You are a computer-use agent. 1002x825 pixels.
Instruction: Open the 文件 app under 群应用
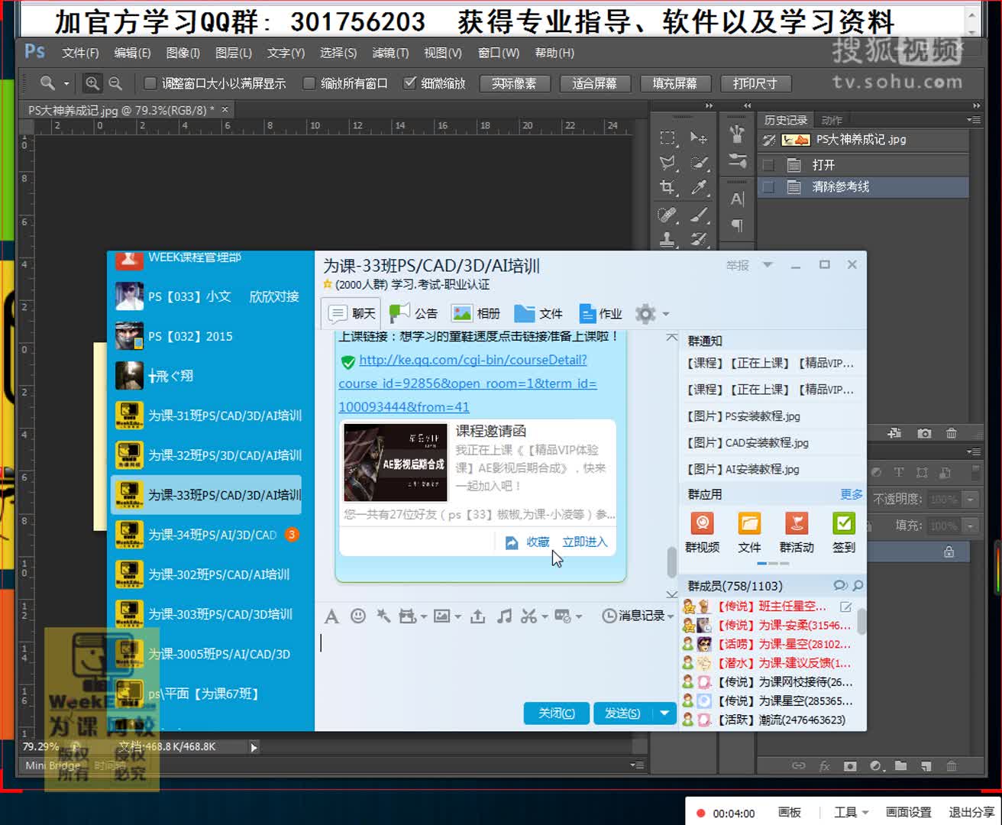(749, 532)
